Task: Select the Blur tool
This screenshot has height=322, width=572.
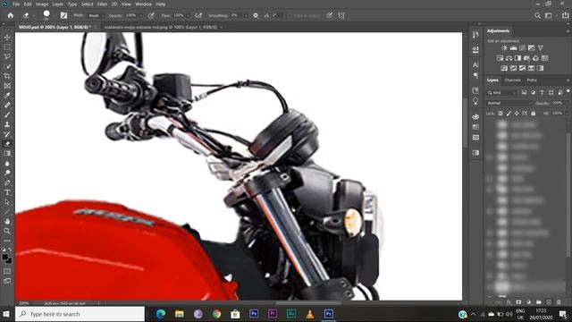Action: (x=7, y=163)
